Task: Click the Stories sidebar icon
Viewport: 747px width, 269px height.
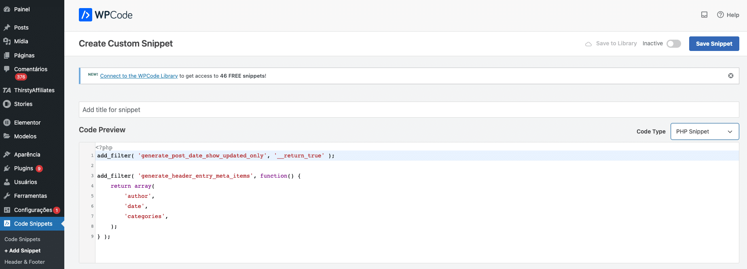Action: pyautogui.click(x=7, y=104)
